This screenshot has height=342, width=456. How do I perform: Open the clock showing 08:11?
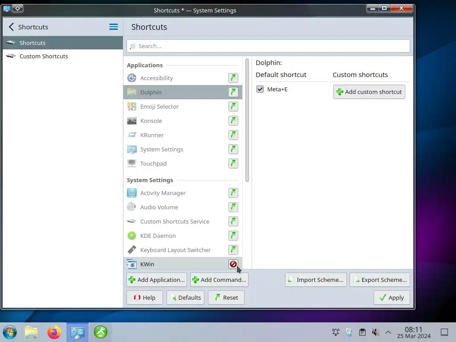click(414, 332)
